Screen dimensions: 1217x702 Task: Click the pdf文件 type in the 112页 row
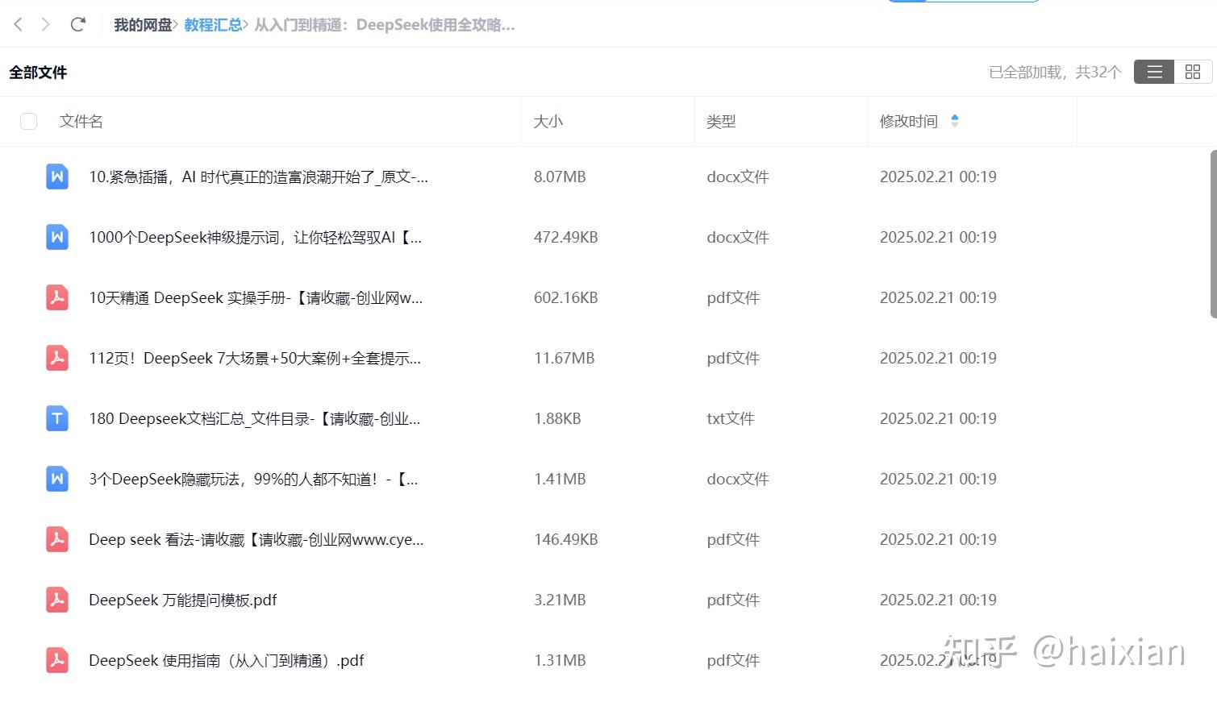coord(733,358)
